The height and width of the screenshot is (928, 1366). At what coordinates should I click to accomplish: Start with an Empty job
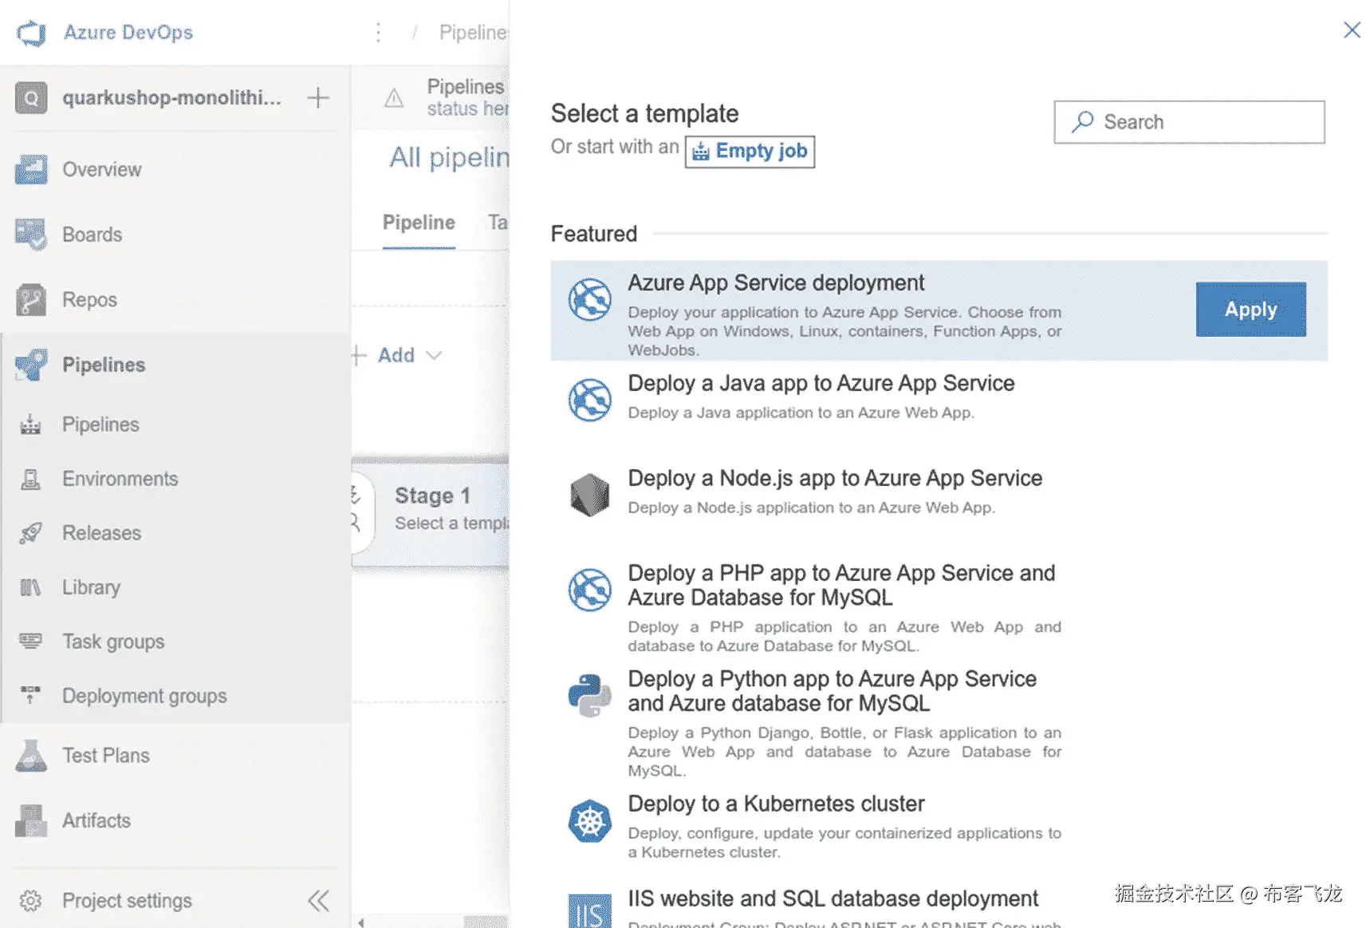pyautogui.click(x=750, y=152)
